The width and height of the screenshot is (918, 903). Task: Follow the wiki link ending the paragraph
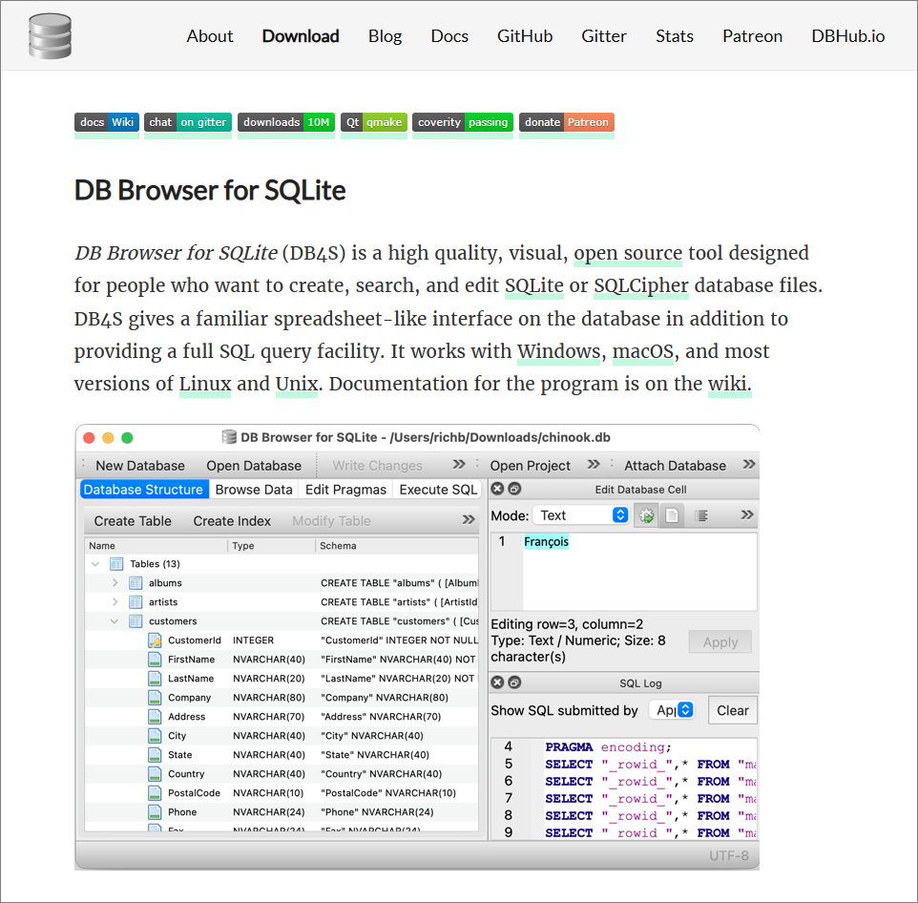tap(729, 384)
